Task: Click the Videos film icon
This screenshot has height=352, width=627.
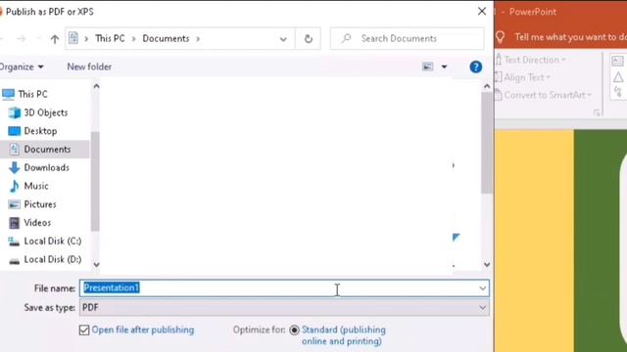Action: [15, 223]
